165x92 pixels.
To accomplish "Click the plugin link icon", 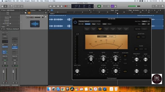I will tap(148, 24).
